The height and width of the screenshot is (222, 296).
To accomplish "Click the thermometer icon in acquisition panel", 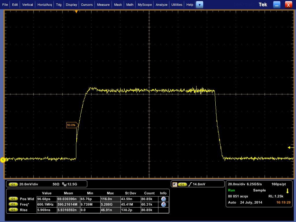I will click(288, 191).
